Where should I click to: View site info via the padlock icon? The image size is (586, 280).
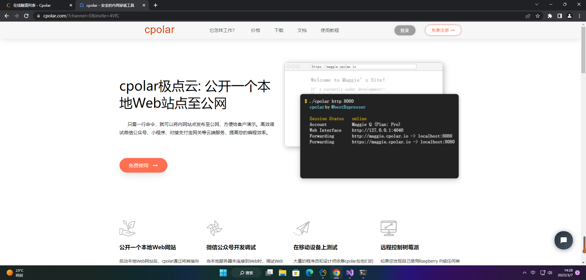pos(38,16)
